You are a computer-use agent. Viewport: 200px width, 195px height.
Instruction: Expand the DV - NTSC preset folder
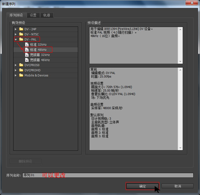click(16, 34)
